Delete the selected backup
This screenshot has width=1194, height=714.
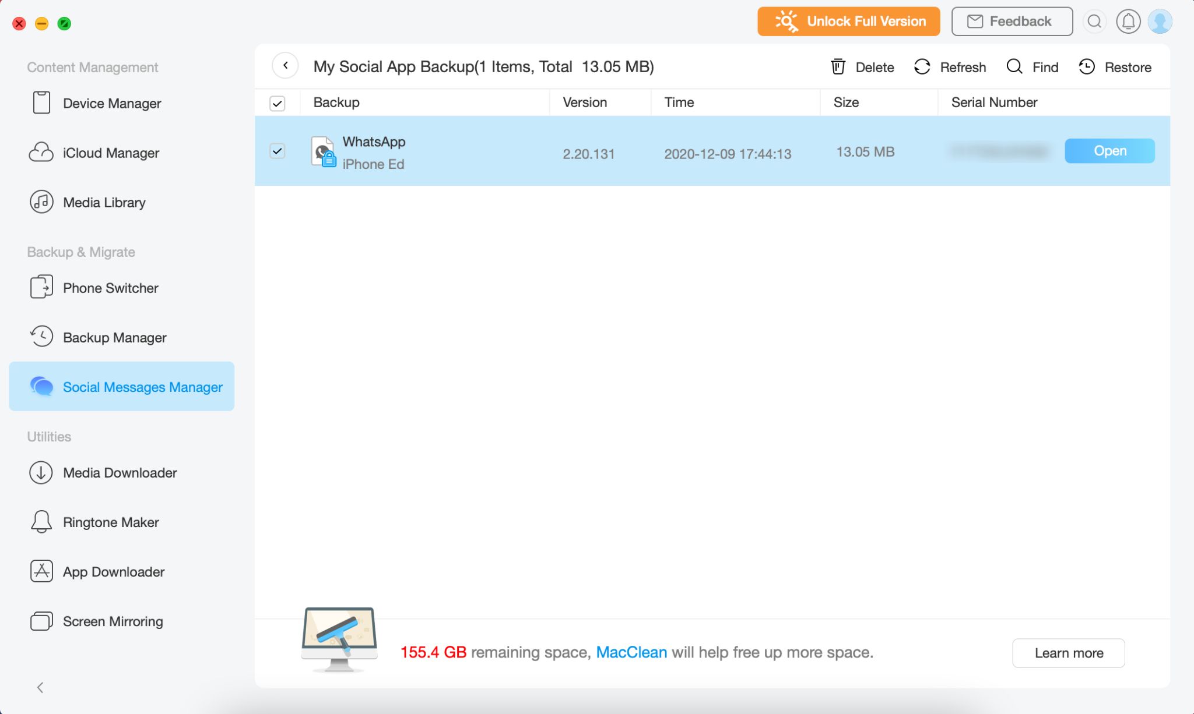point(862,67)
